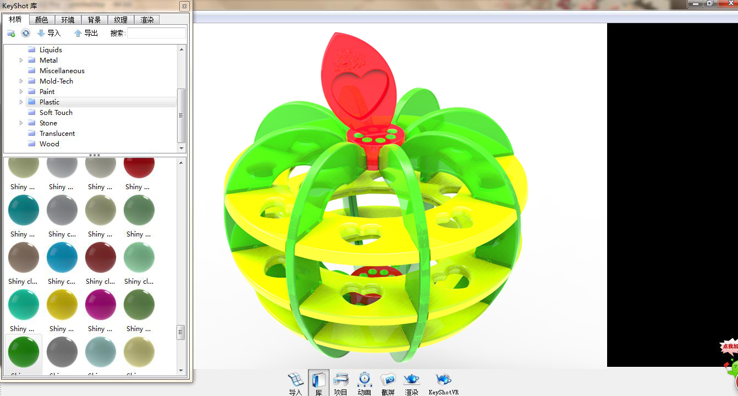738x396 pixels.
Task: Select the Metal folder
Action: tap(48, 61)
